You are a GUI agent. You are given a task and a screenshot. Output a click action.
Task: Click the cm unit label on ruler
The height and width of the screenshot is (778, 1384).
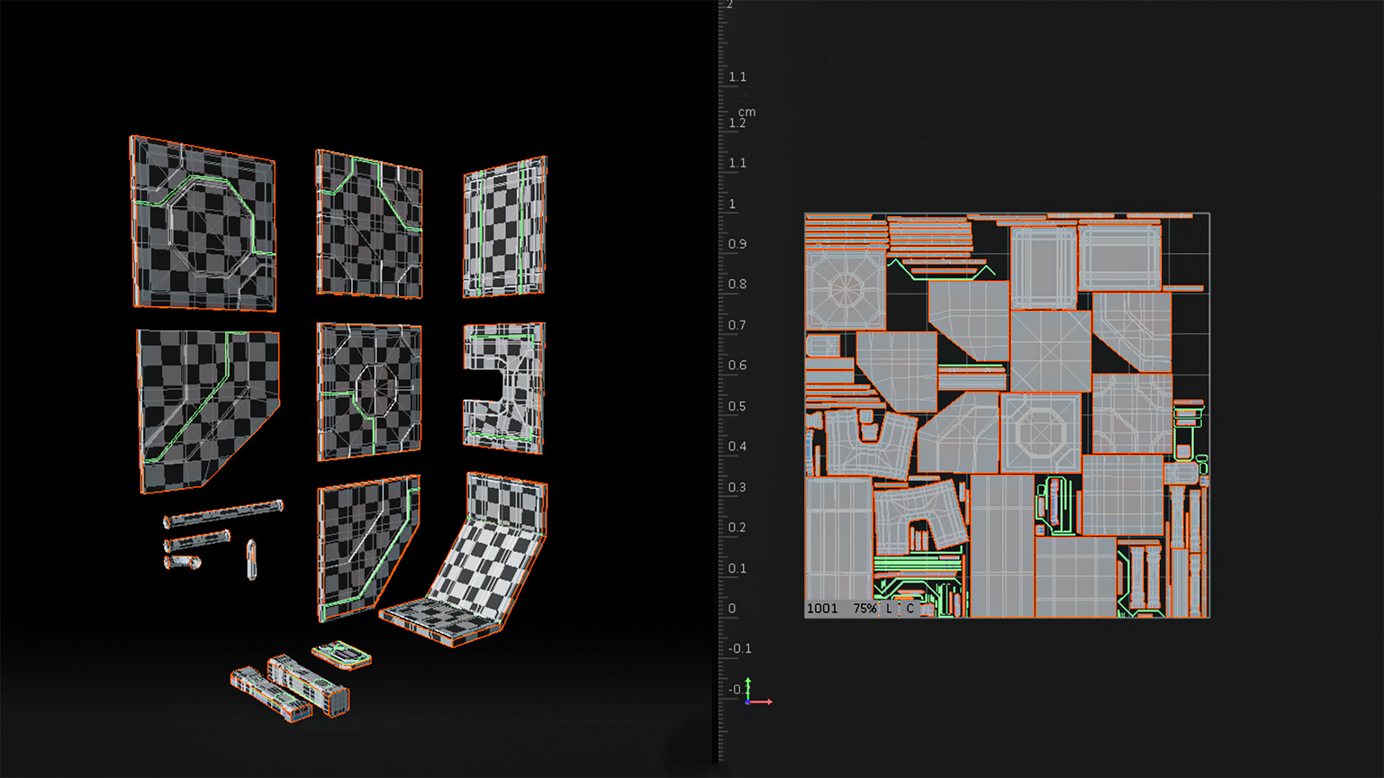(x=747, y=112)
